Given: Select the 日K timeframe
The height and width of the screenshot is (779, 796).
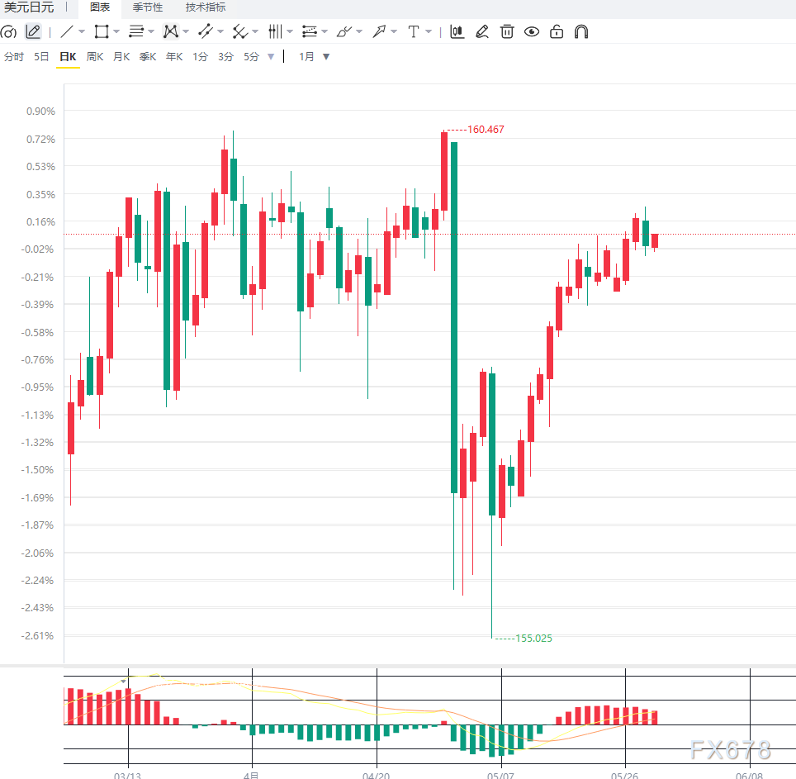Looking at the screenshot, I should (68, 57).
